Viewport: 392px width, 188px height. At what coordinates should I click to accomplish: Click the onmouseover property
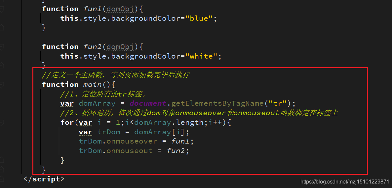pos(132,142)
